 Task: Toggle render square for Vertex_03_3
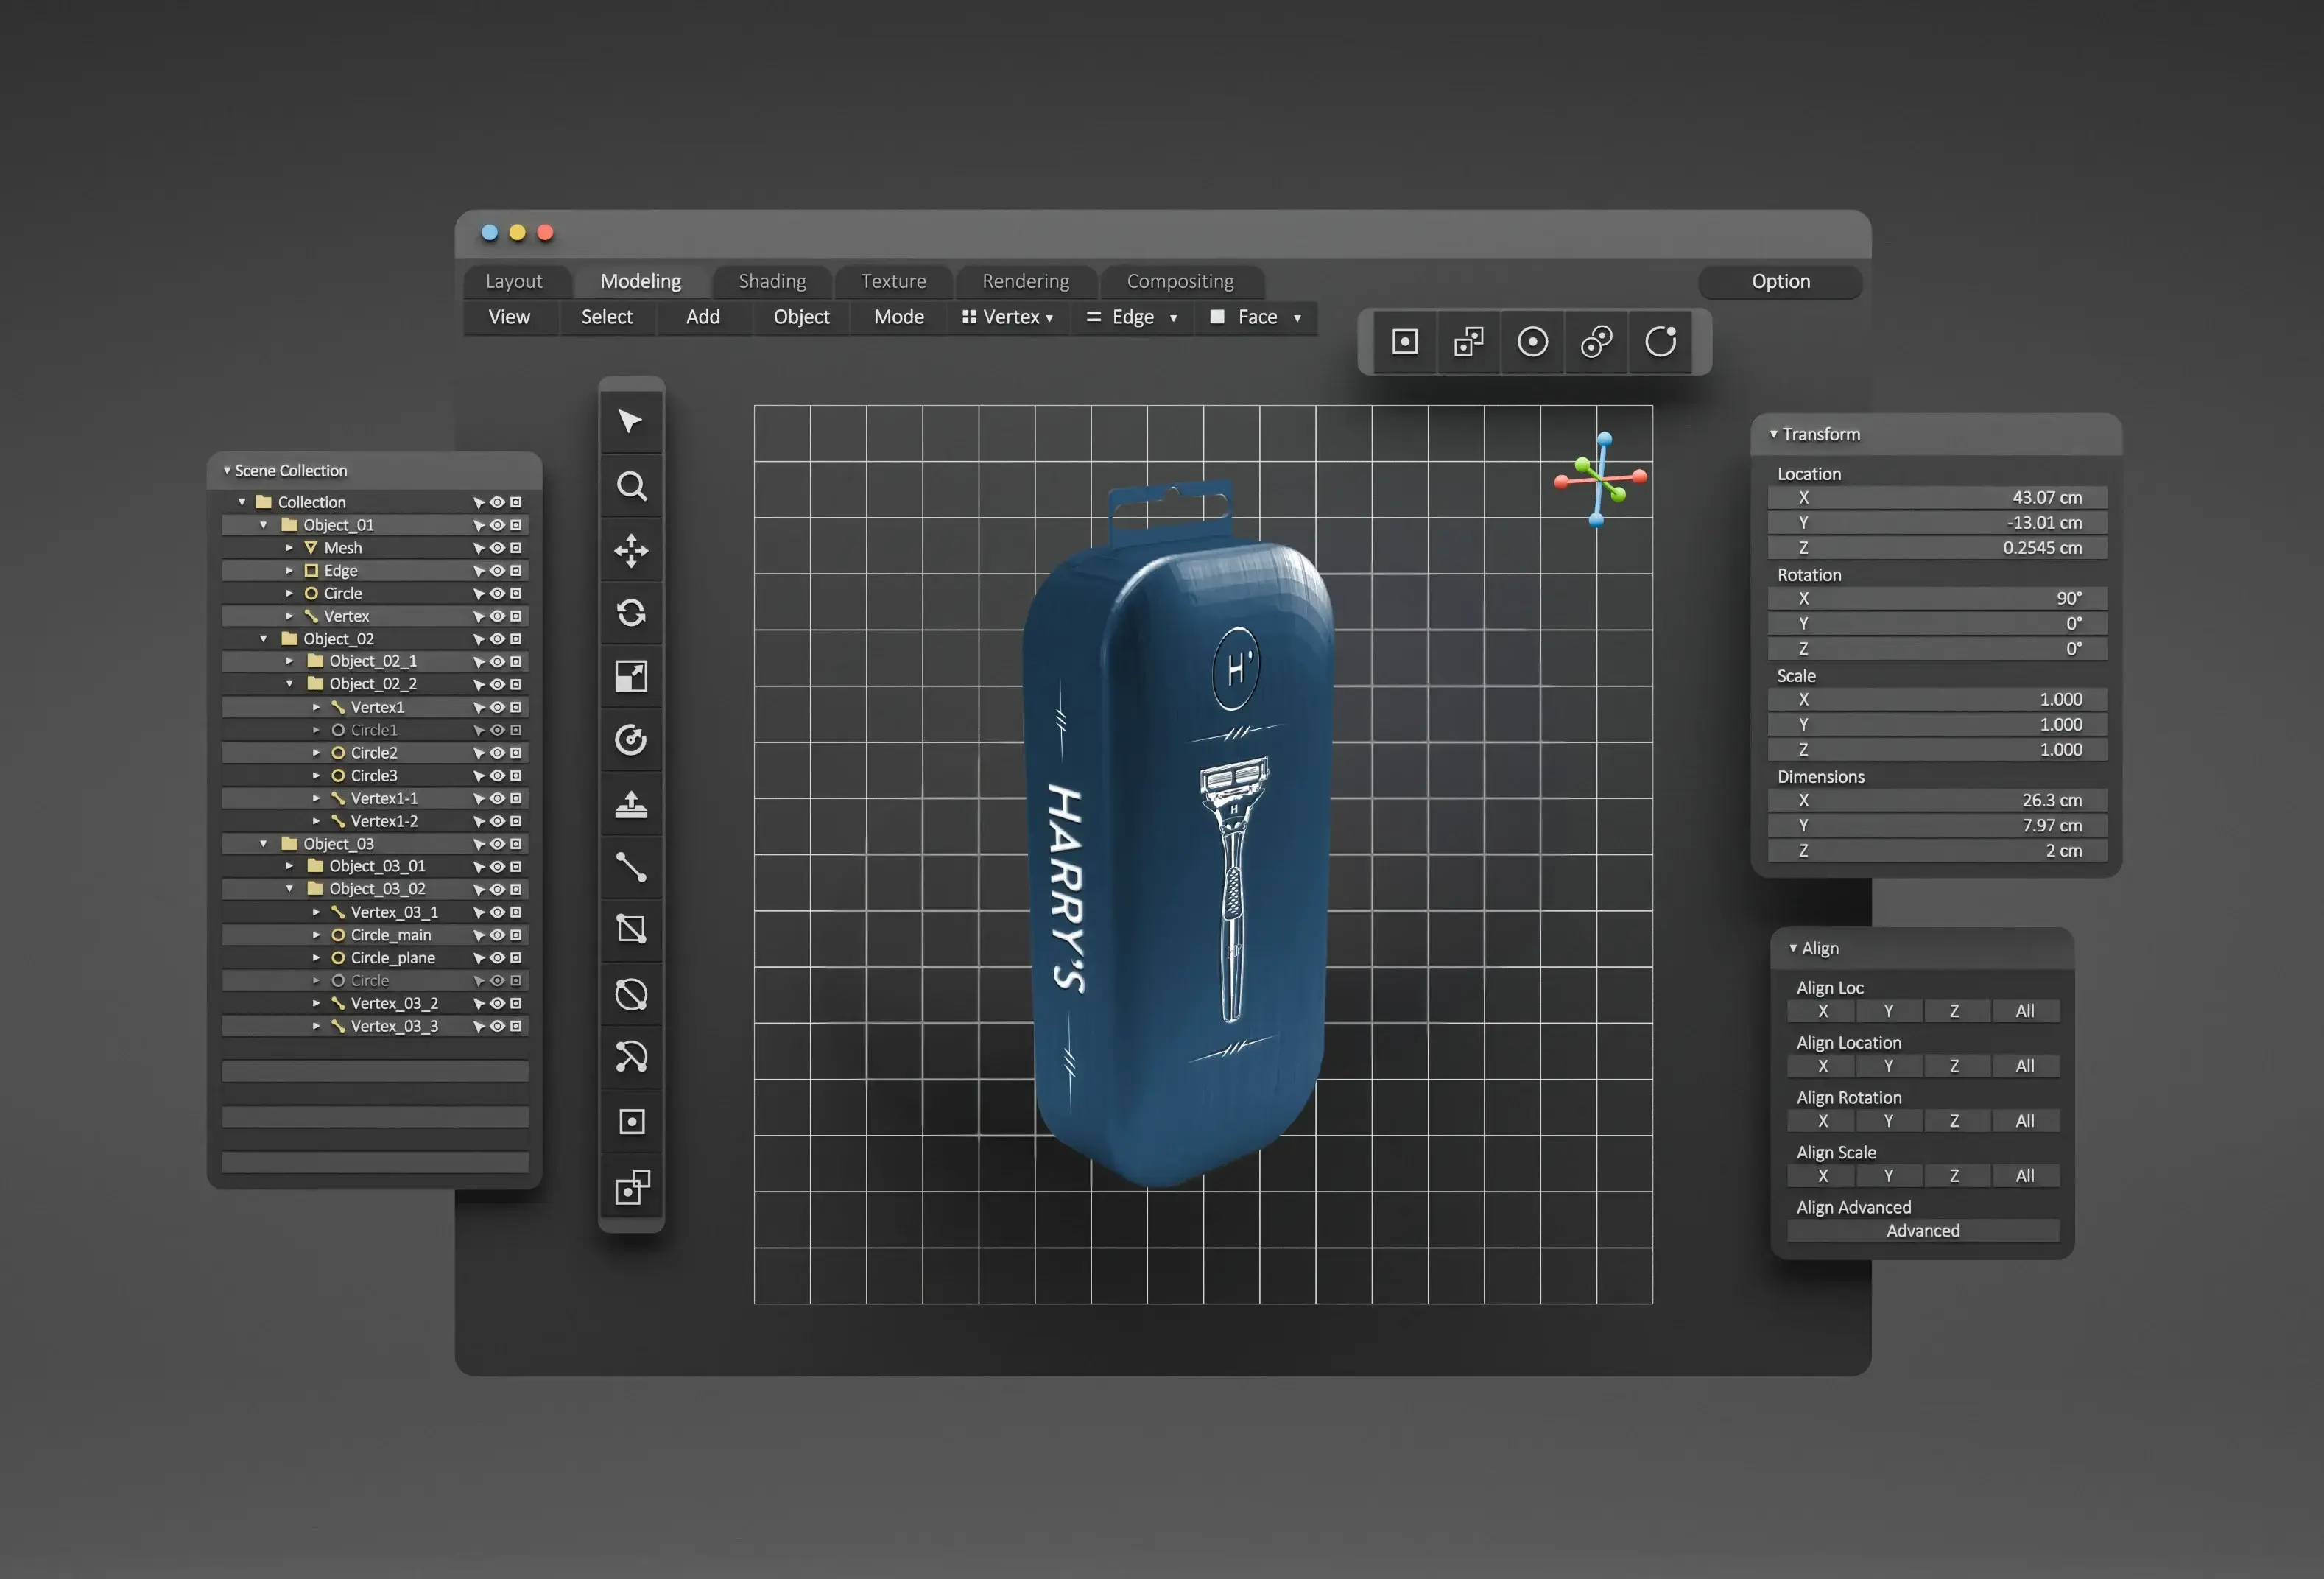tap(516, 1026)
